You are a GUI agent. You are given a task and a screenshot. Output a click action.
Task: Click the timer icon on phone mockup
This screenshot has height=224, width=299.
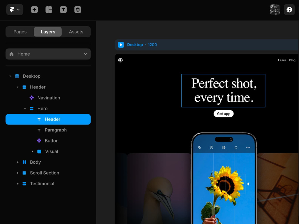(211, 148)
